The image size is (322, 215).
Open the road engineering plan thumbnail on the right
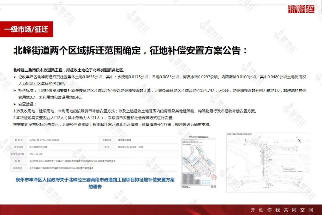[x=265, y=161]
